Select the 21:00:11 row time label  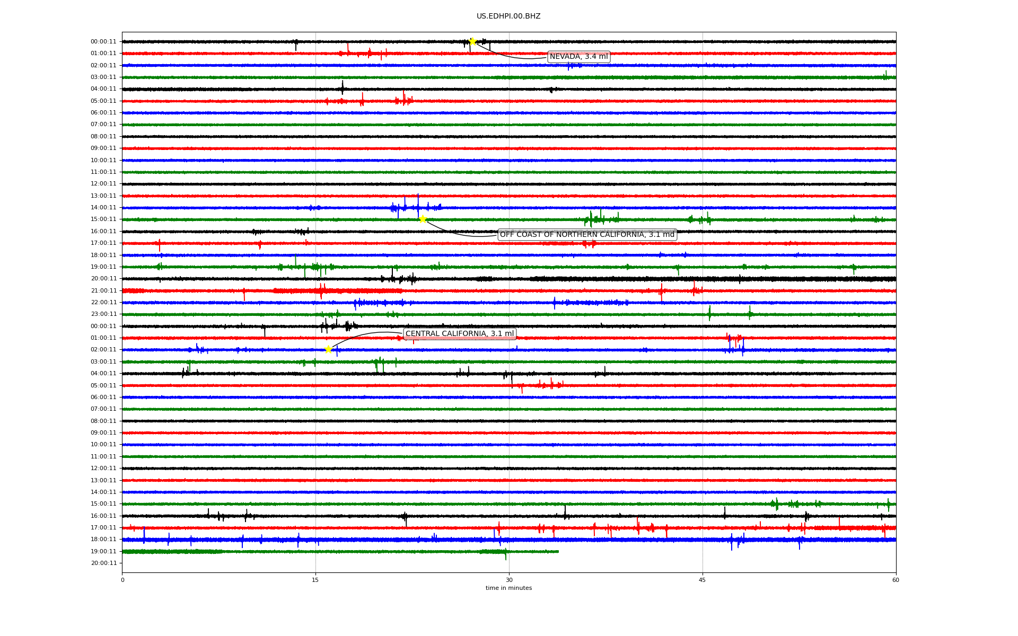(x=103, y=290)
